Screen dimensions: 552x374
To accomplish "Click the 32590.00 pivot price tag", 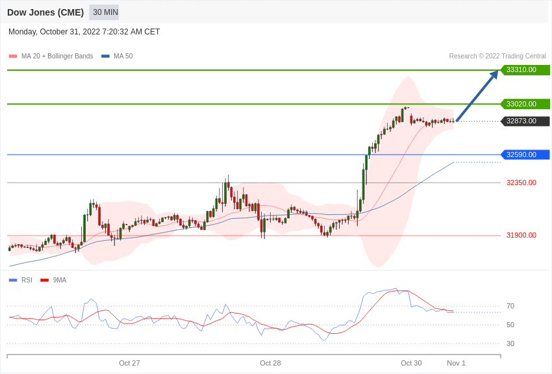I will coord(525,155).
